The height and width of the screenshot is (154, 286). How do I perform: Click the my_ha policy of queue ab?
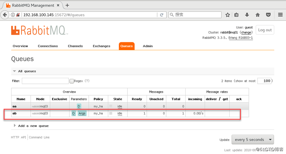(98, 113)
